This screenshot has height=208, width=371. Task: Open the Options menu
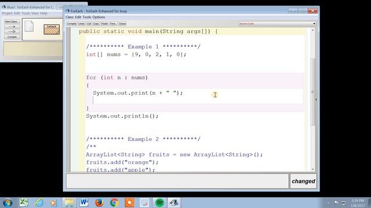[x=99, y=17]
